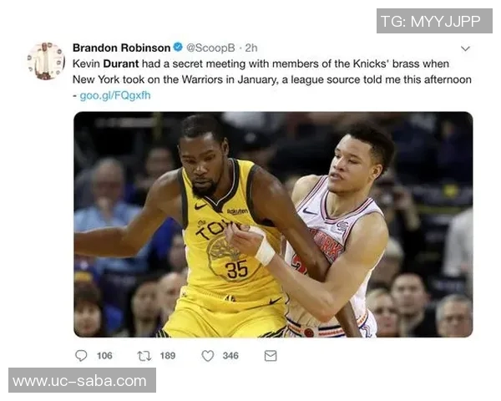The image size is (501, 401).
Task: Open the goo.gl/FQgxfh link
Action: tap(115, 95)
